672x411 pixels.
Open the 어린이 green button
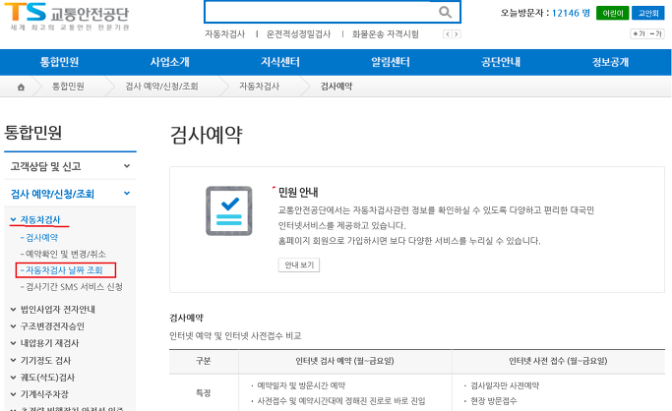point(612,13)
